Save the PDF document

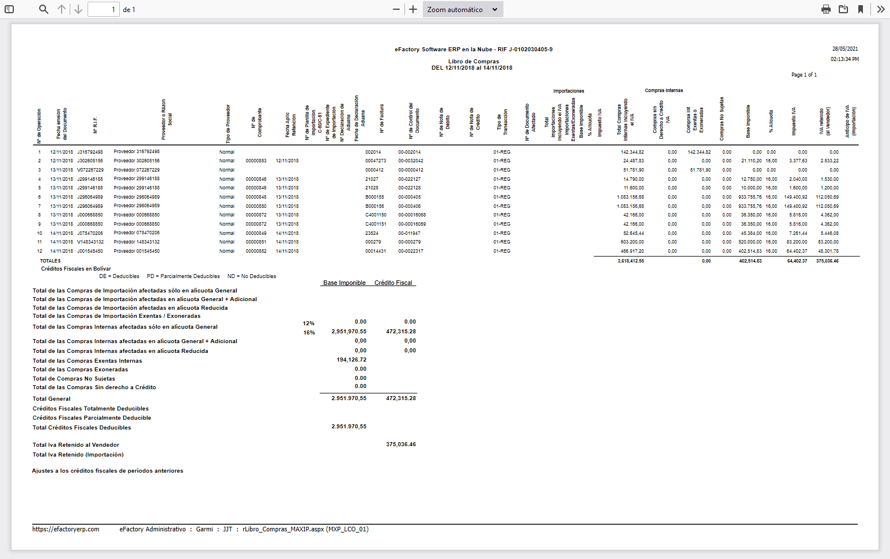click(x=843, y=9)
